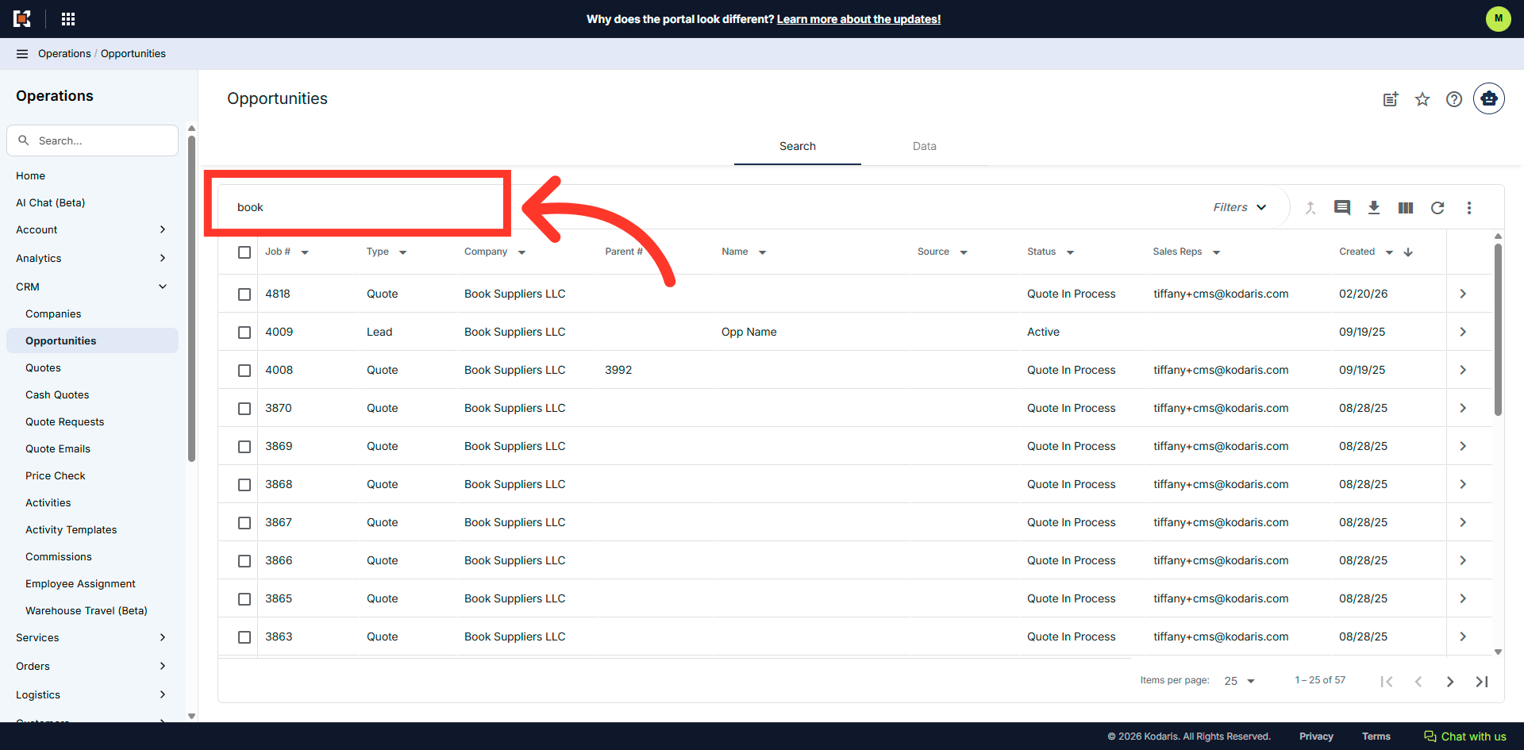Click the add note icon
Screen dimensions: 1524x750
pos(1391,99)
